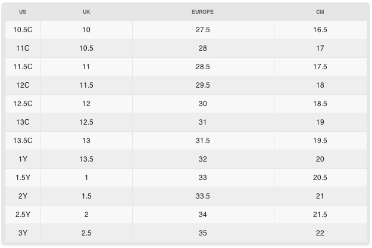Click the 16.5 CM cell
The image size is (372, 248).
point(320,30)
